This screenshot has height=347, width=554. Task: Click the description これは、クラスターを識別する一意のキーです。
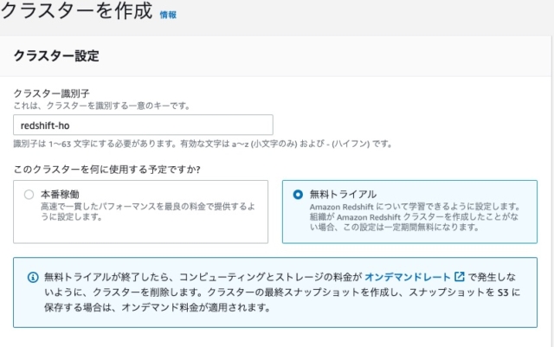tap(102, 106)
